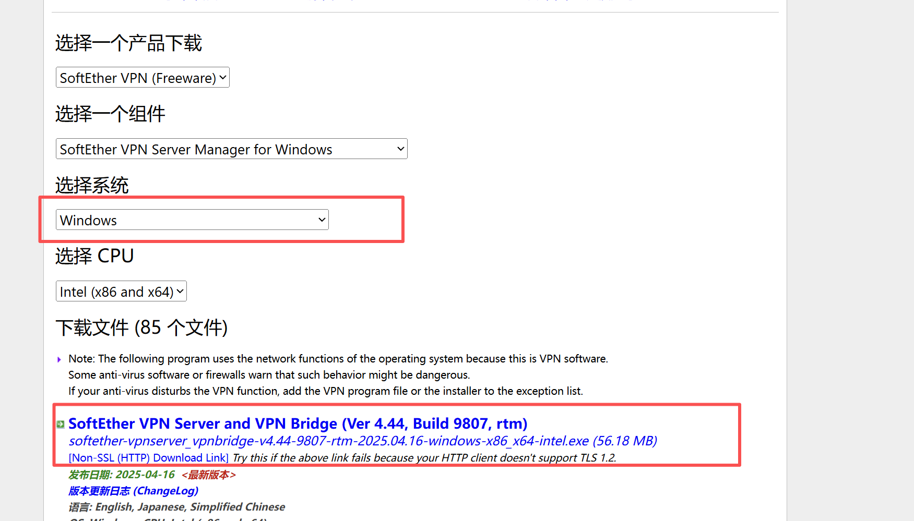The image size is (914, 521).
Task: Click the Non-SSL (HTTP) Download Link
Action: pos(148,458)
